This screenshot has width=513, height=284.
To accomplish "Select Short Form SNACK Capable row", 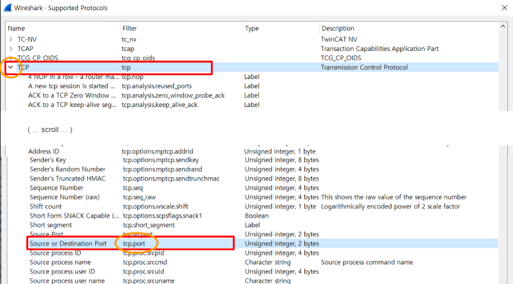I will point(74,216).
